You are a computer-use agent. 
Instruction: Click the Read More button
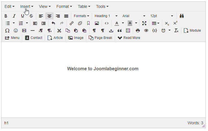pos(129,38)
